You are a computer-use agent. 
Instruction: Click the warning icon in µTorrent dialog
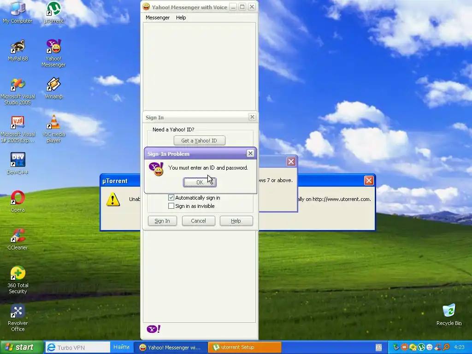(113, 199)
